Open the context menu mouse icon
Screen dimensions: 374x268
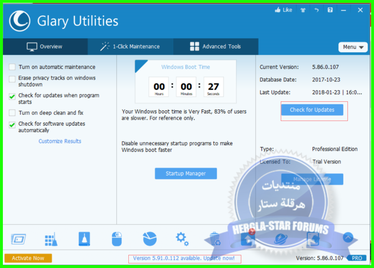pyautogui.click(x=117, y=239)
